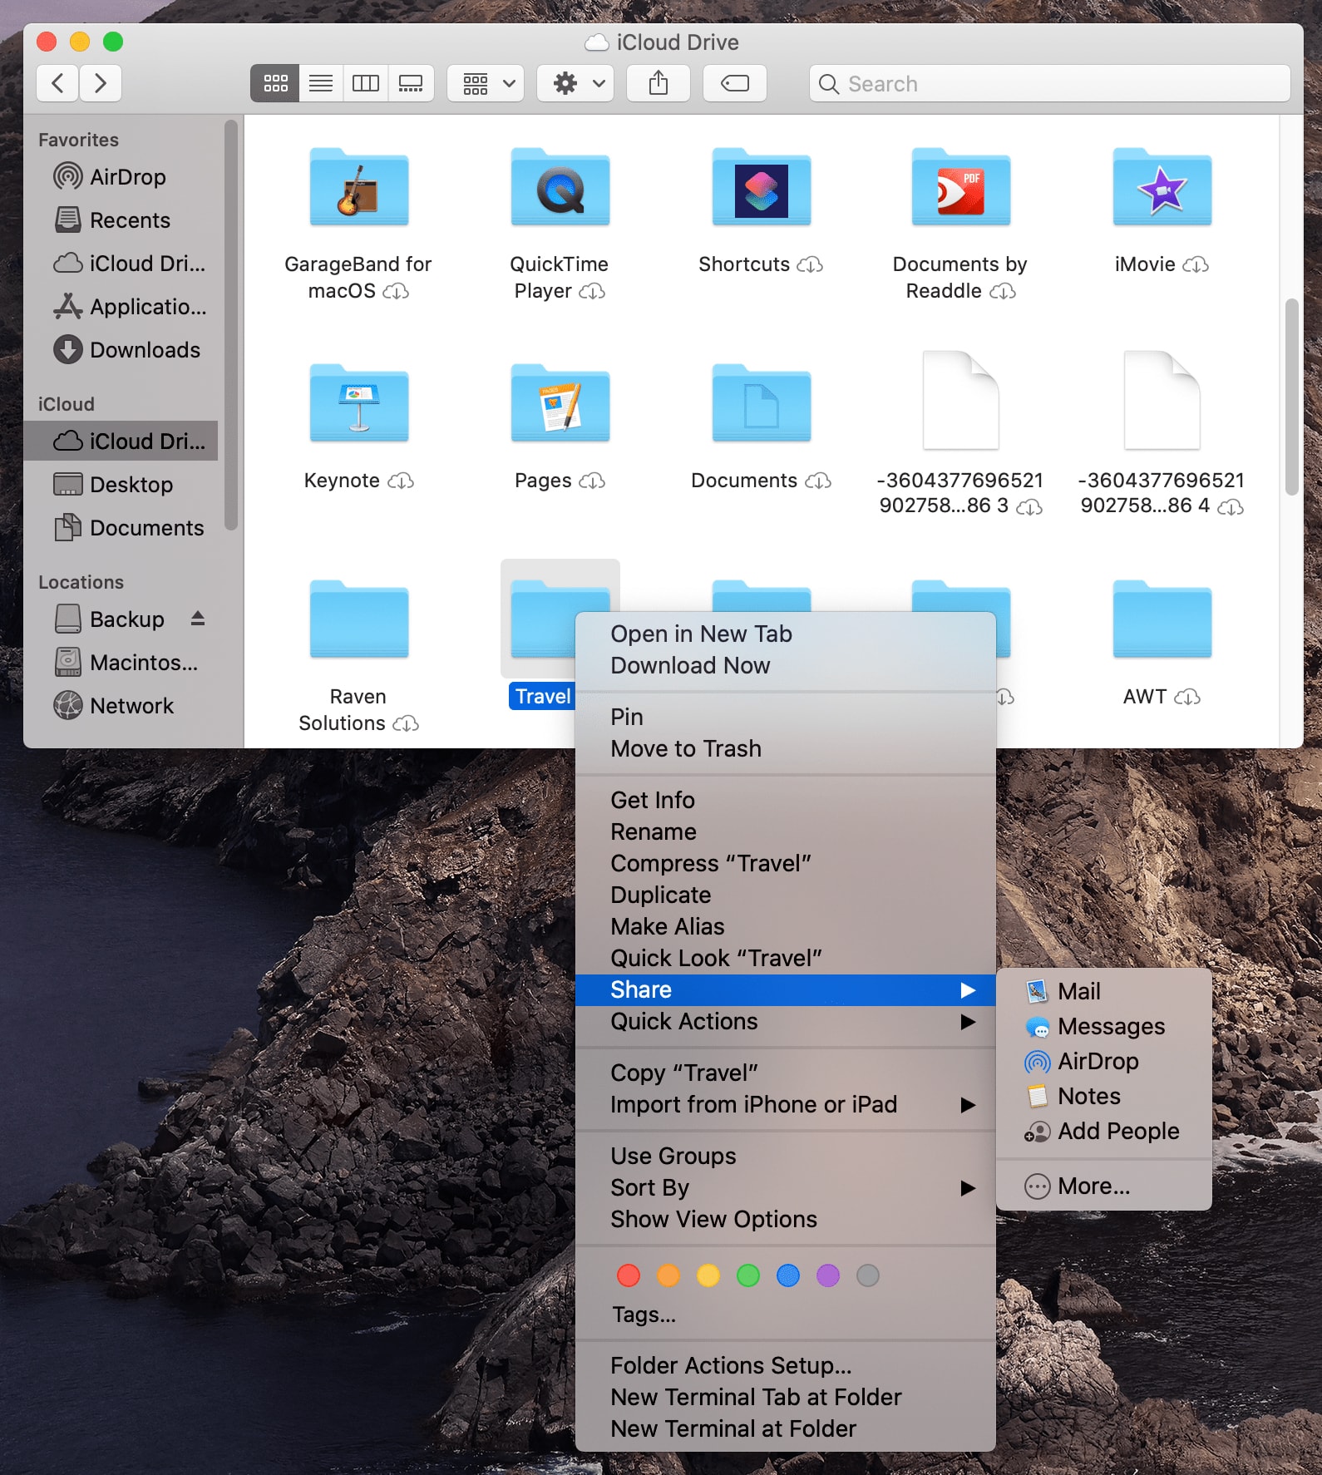Open the GarageBand for macOS folder
The image size is (1322, 1475).
359,190
